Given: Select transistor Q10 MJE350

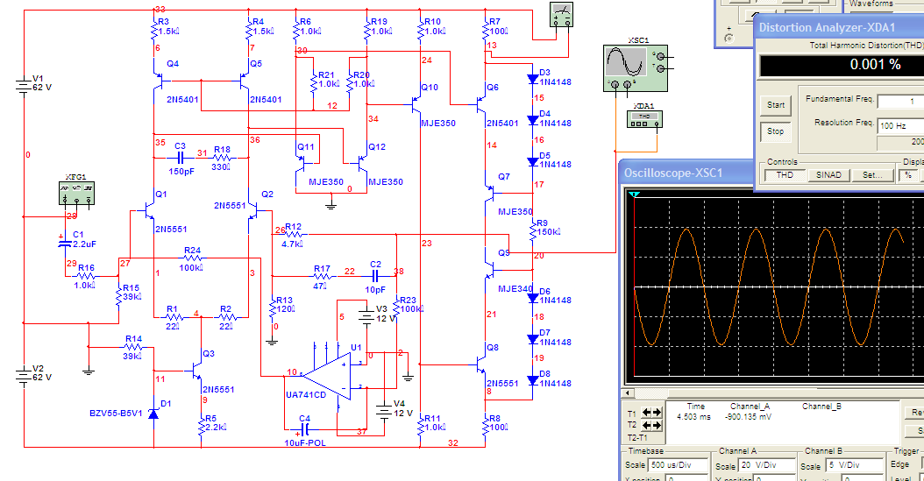Looking at the screenshot, I should (x=416, y=106).
